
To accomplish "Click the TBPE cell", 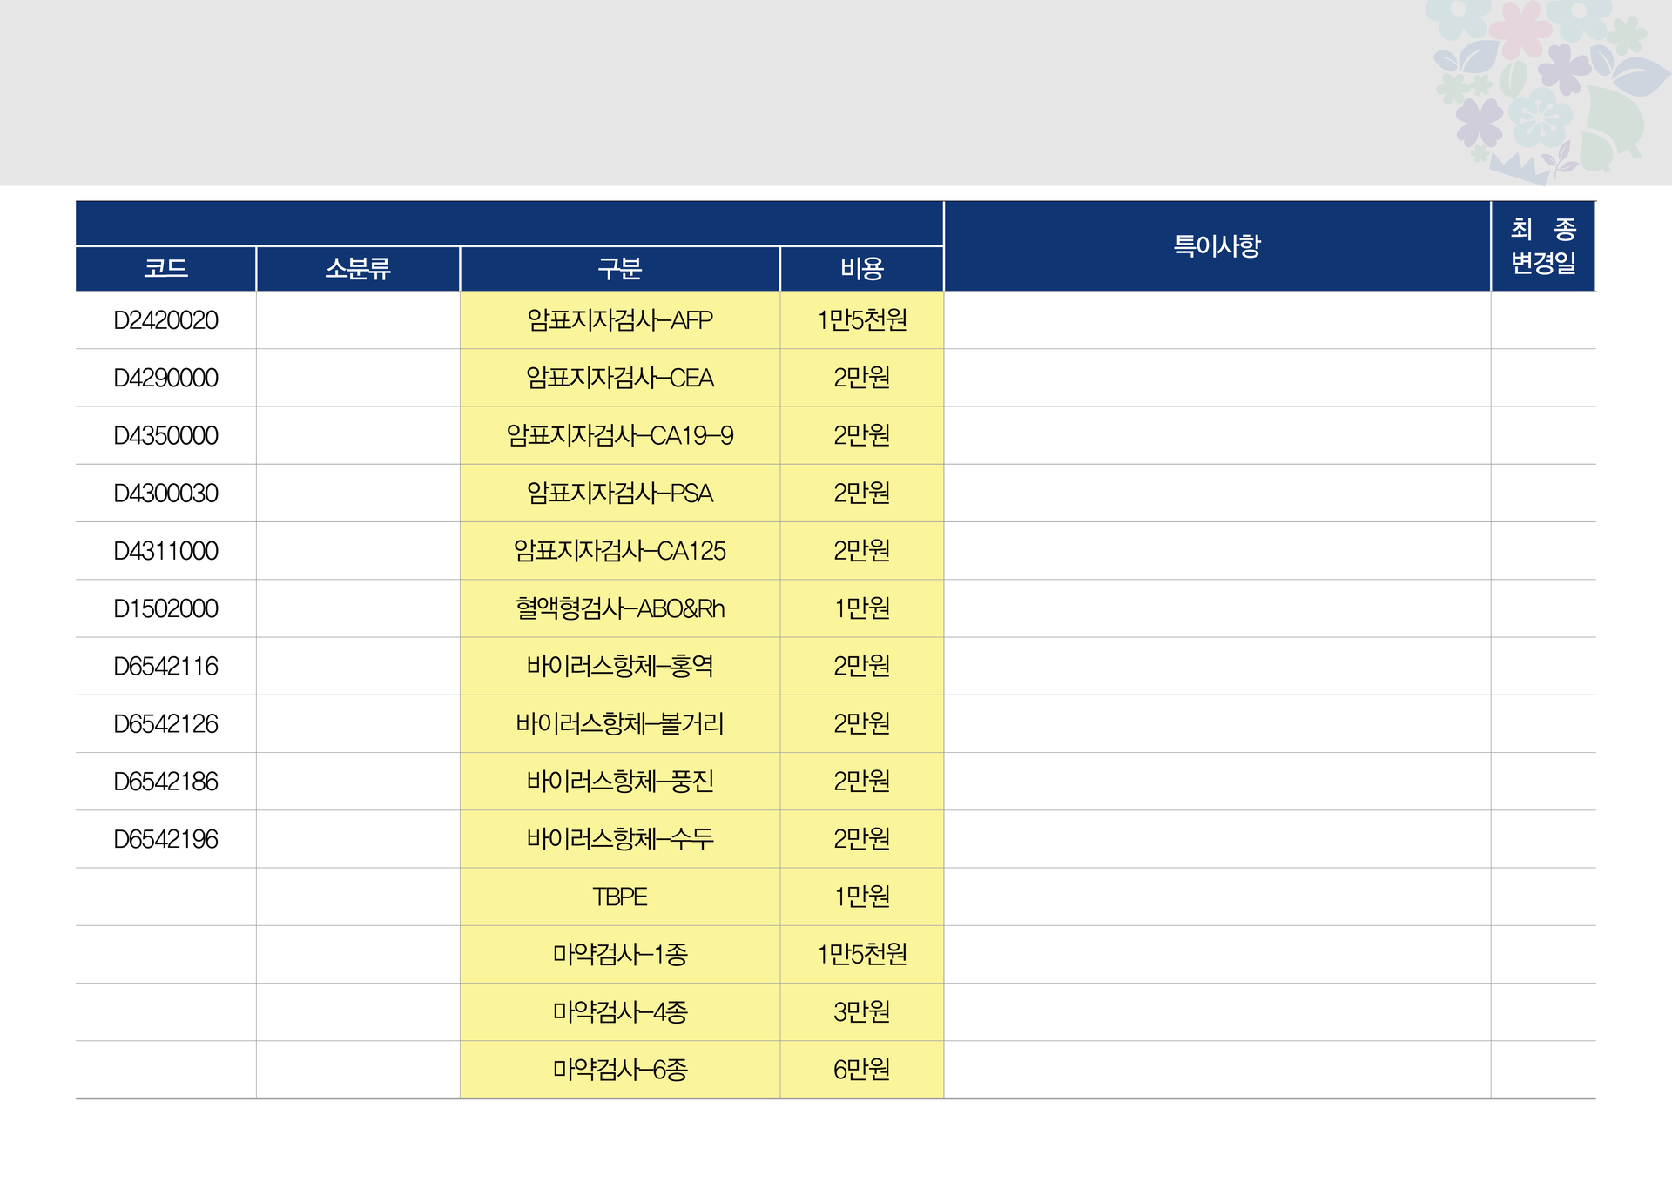I will (x=620, y=897).
